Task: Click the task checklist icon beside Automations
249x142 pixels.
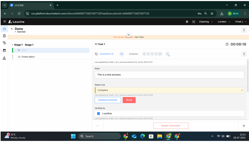Action: tap(122, 54)
